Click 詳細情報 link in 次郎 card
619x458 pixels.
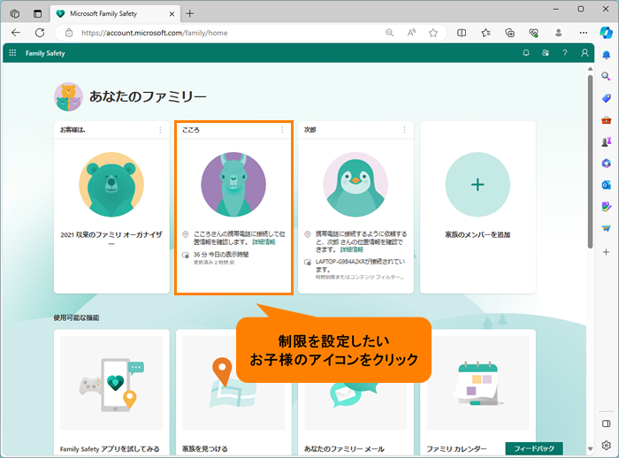[351, 249]
